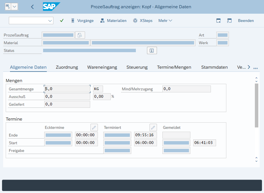Switch to the Wareneingang tab

102,67
